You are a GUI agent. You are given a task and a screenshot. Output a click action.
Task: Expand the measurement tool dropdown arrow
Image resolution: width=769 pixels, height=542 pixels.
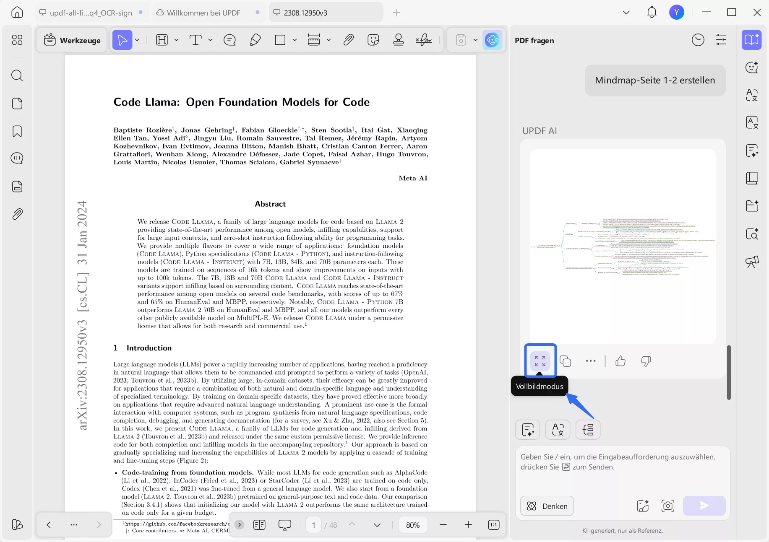click(x=328, y=40)
